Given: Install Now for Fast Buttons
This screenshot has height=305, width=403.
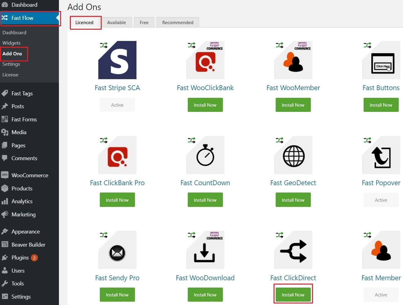Looking at the screenshot, I should 381,105.
